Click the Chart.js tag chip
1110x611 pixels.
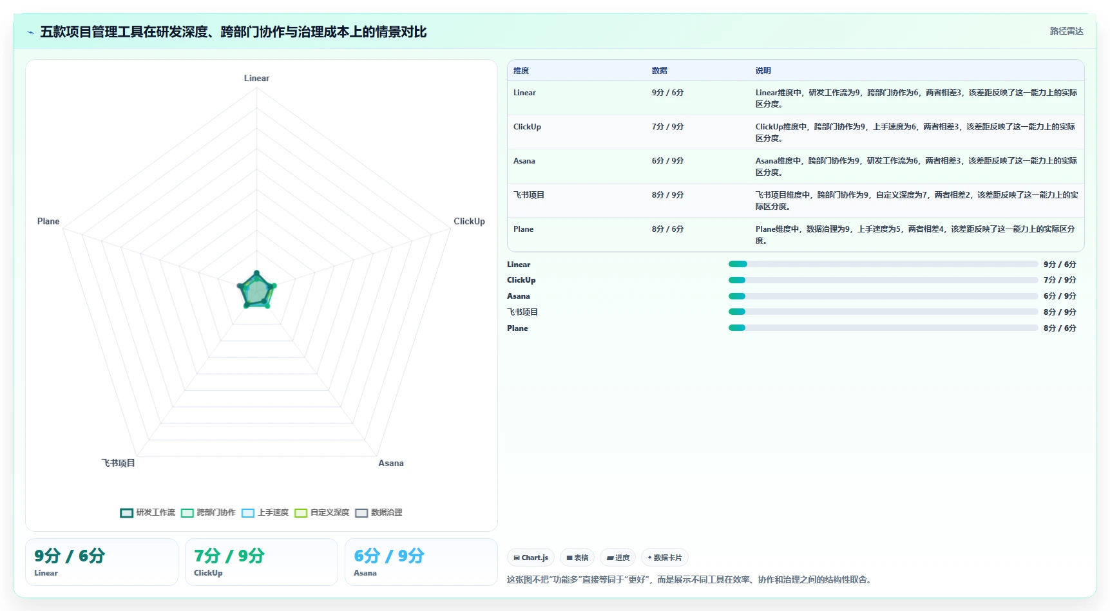[x=531, y=558]
